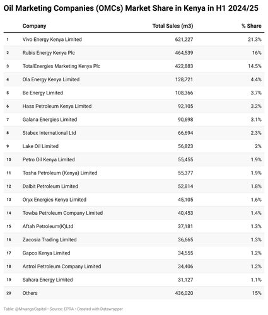Select Tosha Petroleum (Kenya) Limited

134,173
